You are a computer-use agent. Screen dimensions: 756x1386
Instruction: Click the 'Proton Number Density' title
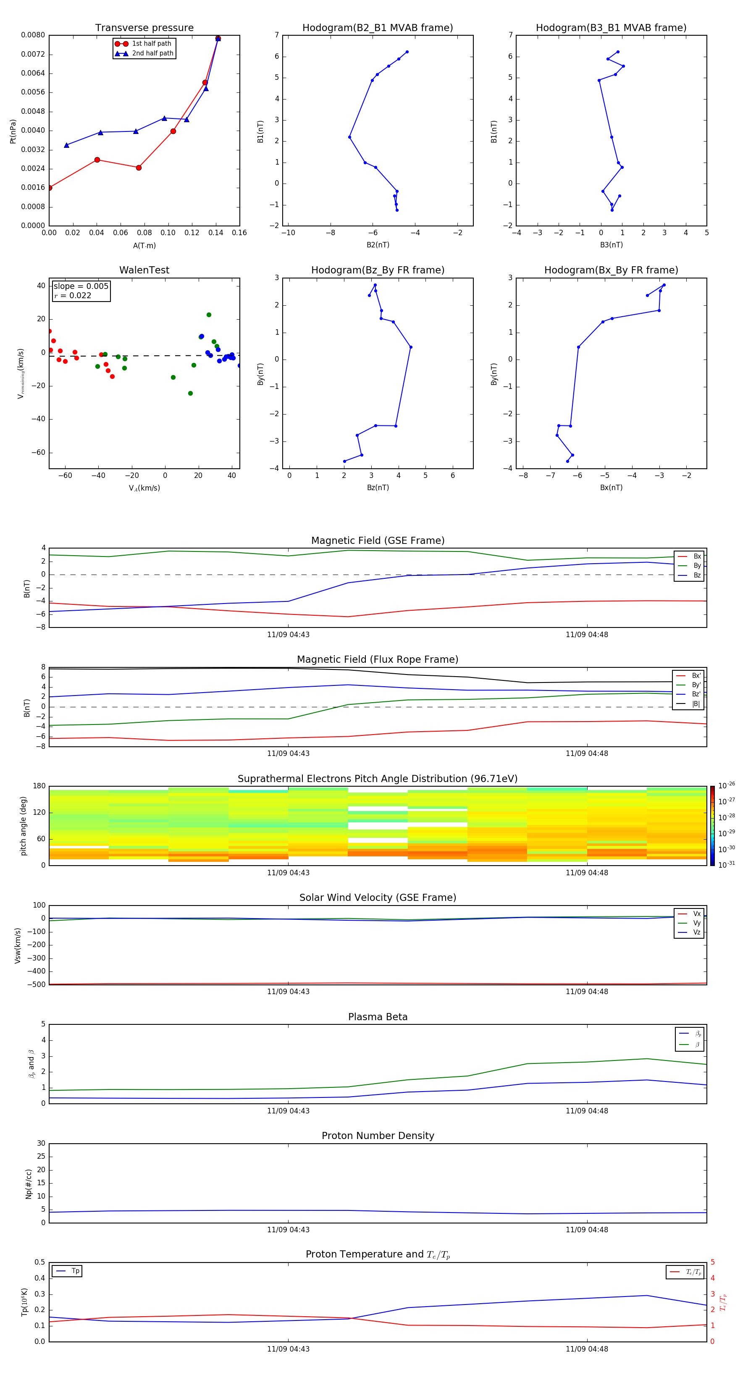point(378,1136)
